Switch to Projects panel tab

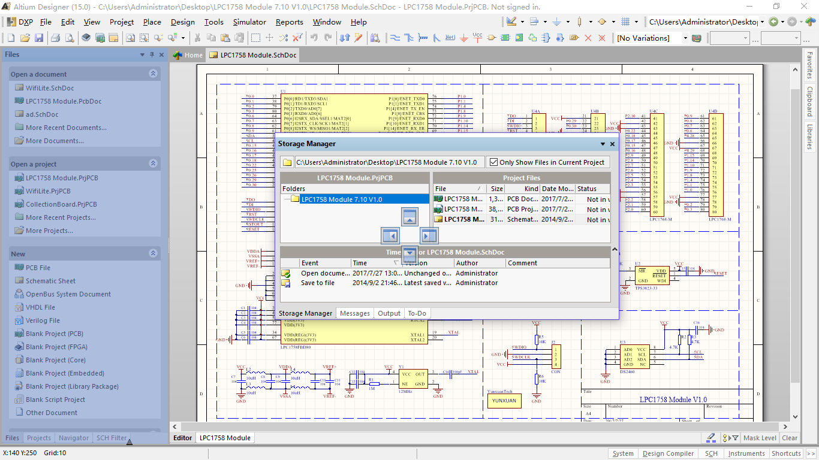39,438
